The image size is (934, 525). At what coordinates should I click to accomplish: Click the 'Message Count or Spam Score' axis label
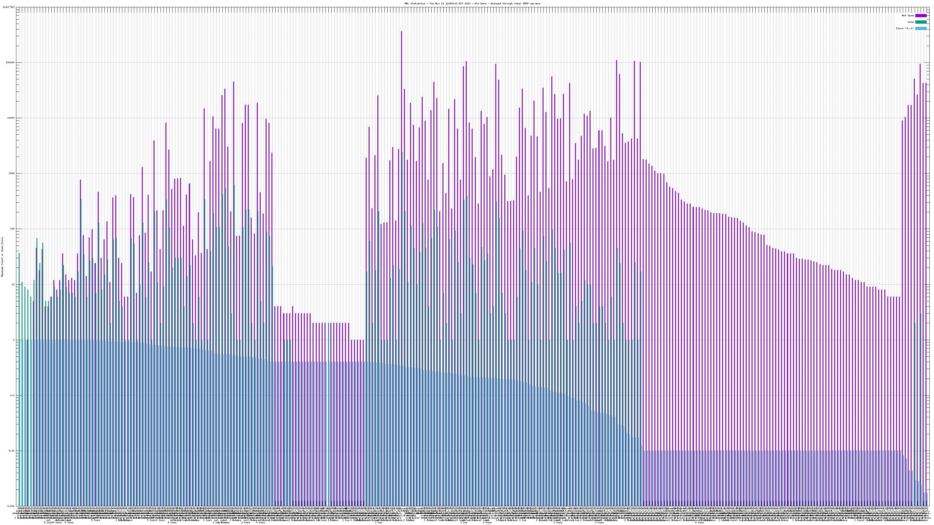[2, 257]
